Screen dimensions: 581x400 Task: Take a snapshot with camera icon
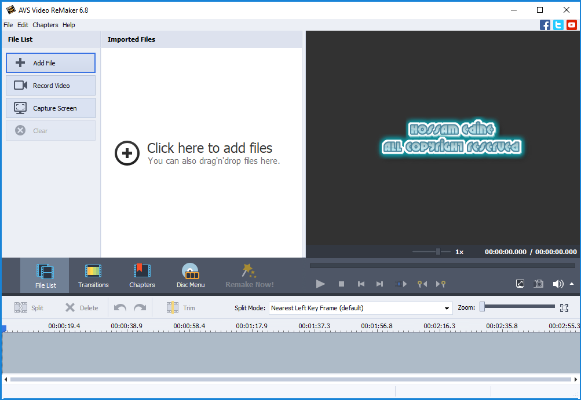[538, 284]
